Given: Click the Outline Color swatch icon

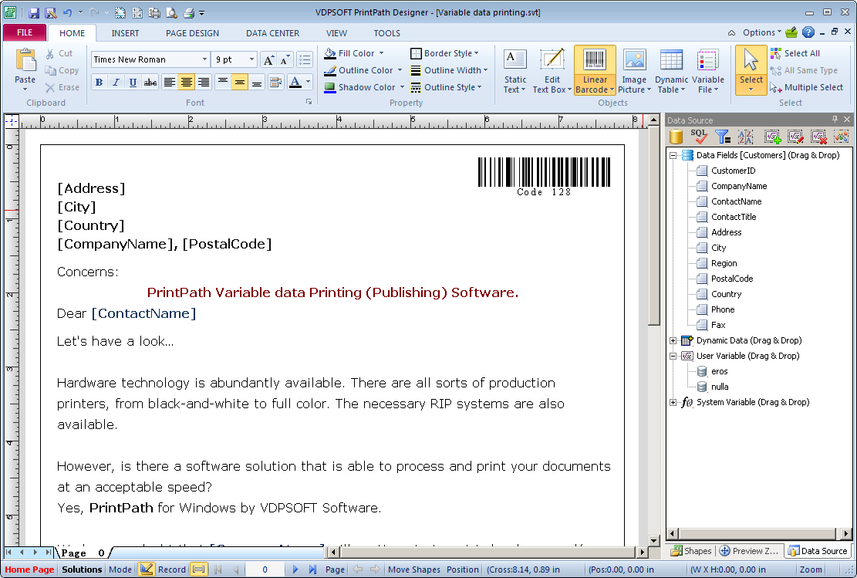Looking at the screenshot, I should pyautogui.click(x=329, y=70).
